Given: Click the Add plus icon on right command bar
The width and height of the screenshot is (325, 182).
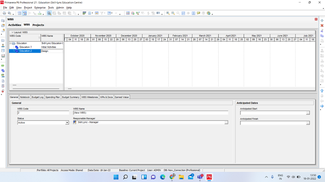Looking at the screenshot, I should (322, 21).
